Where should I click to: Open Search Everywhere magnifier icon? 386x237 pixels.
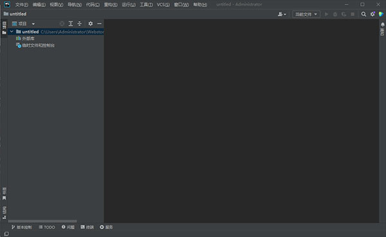363,14
